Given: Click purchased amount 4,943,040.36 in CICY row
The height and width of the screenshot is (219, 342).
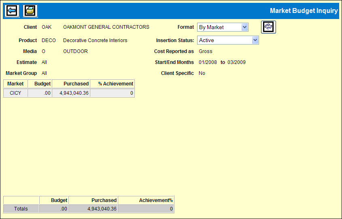Looking at the screenshot, I should coord(71,93).
